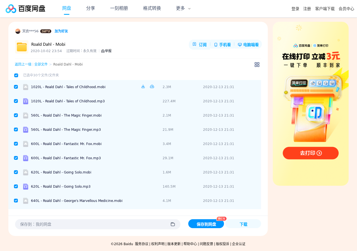Uncheck Fantastic Mr. Fox.mobi checkbox
This screenshot has width=357, height=251.
pos(16,144)
